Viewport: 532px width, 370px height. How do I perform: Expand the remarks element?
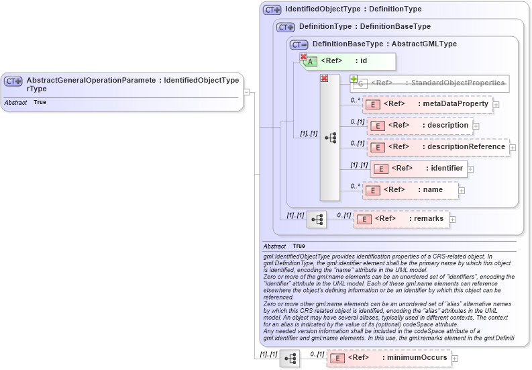(x=452, y=219)
